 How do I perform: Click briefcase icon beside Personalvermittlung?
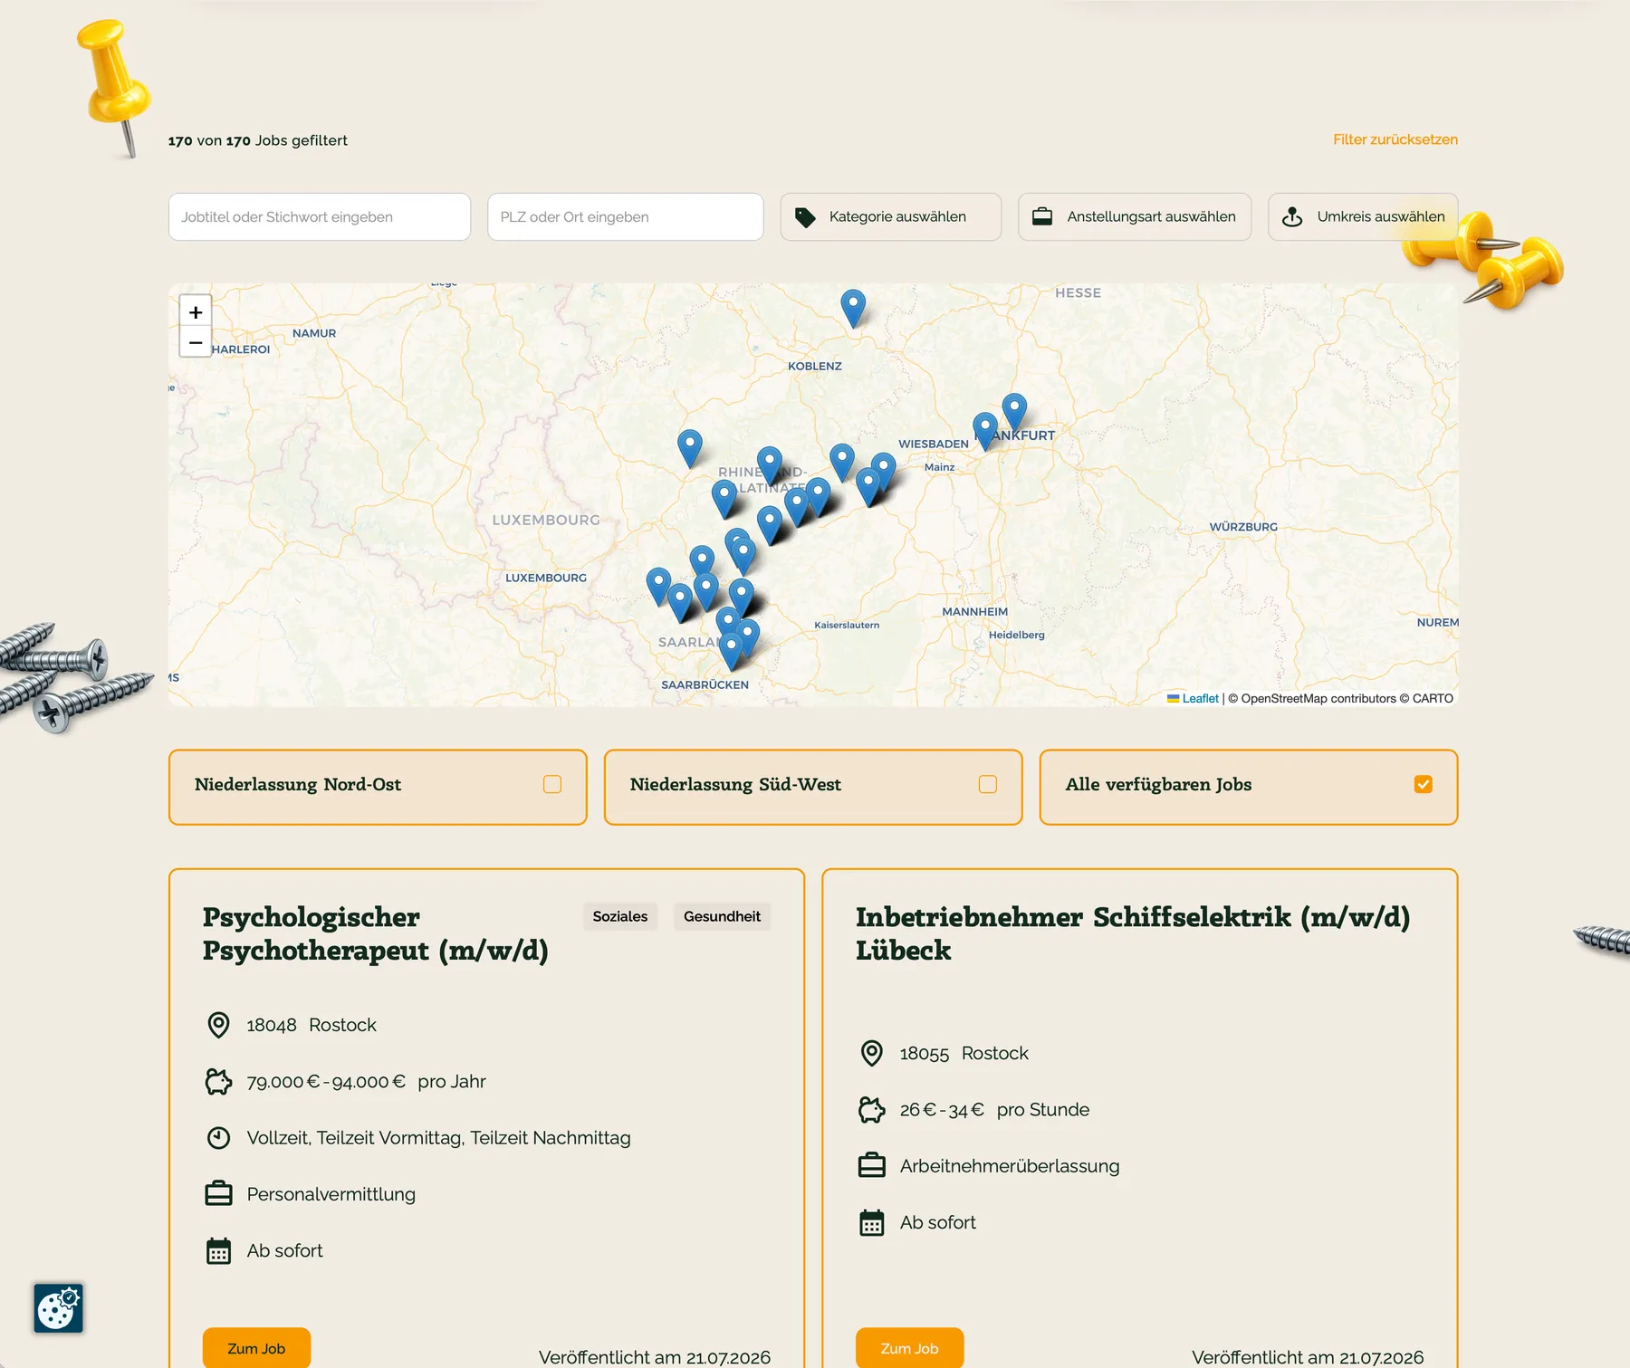pos(218,1194)
